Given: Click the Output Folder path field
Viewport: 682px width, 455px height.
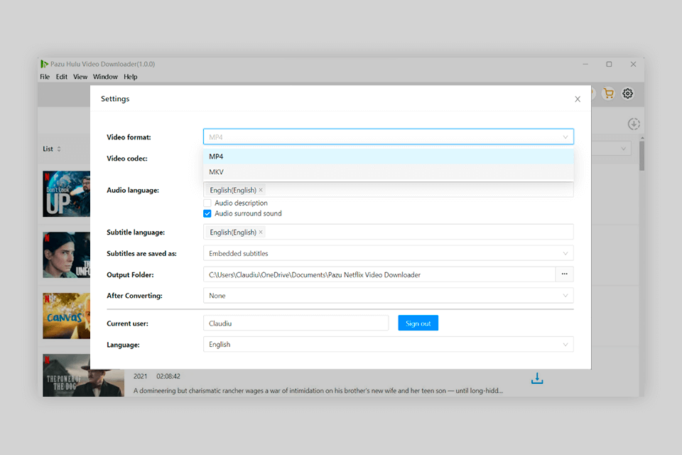Looking at the screenshot, I should click(379, 274).
